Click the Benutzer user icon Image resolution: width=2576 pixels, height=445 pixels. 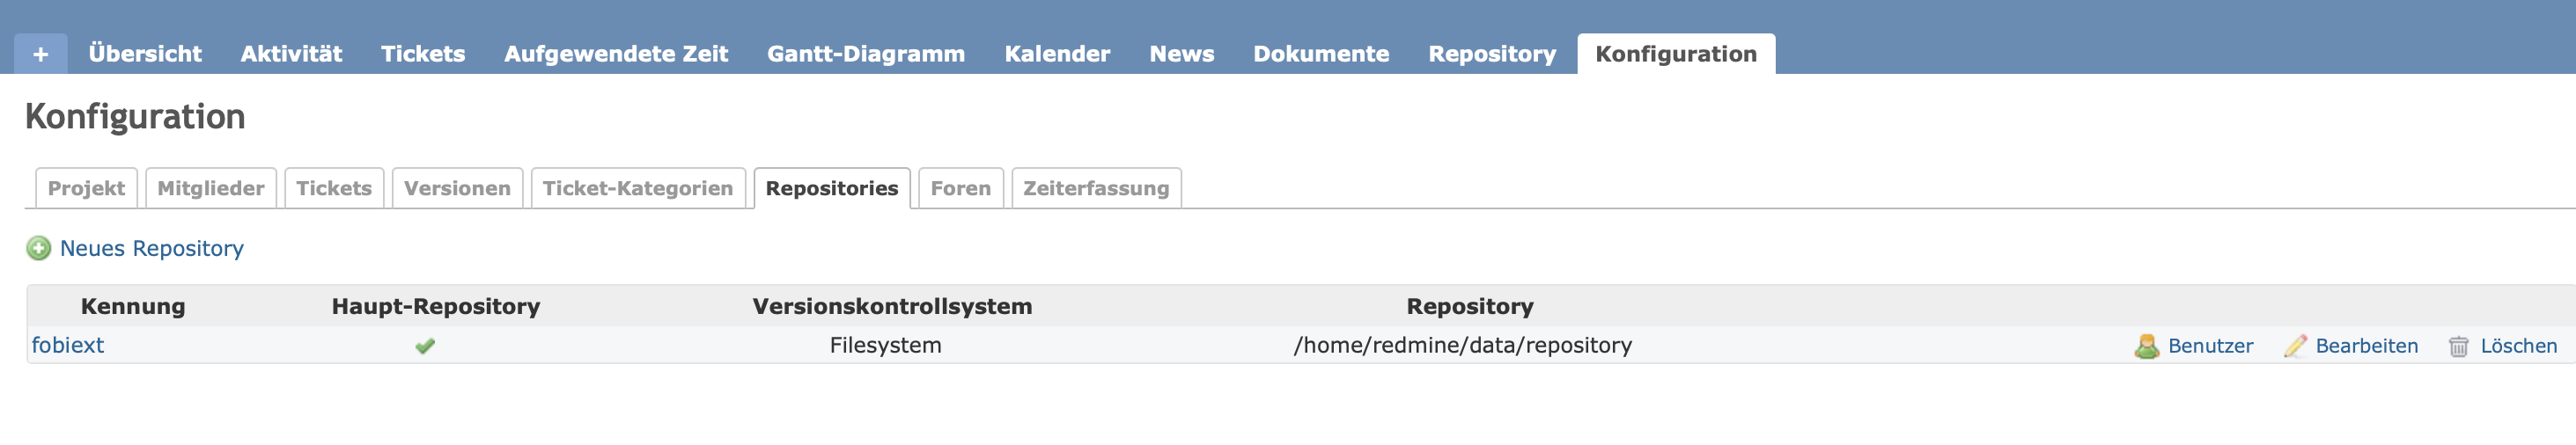[x=2146, y=346]
